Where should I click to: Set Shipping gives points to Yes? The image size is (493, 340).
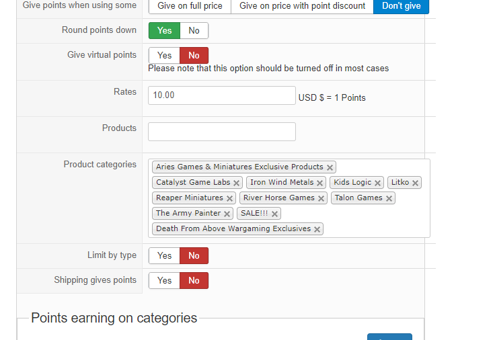pos(164,280)
